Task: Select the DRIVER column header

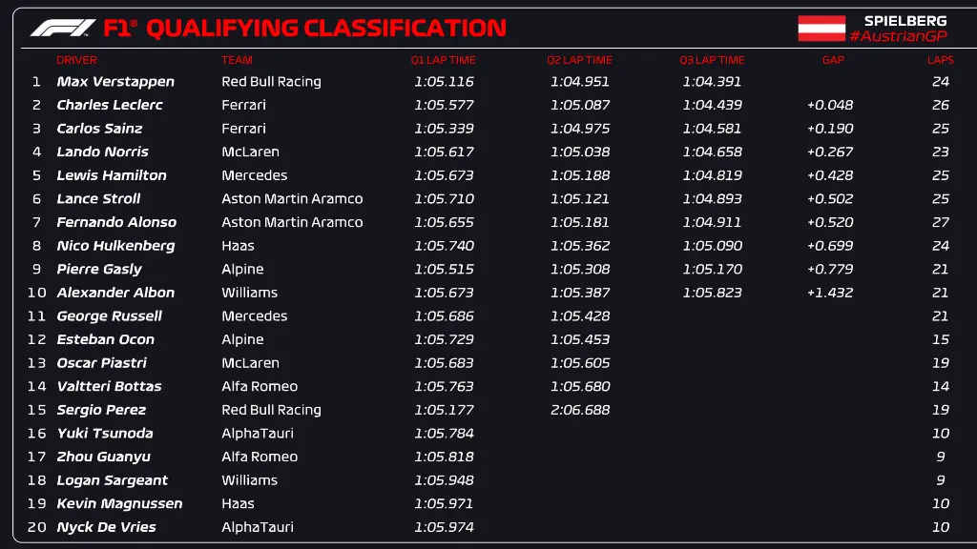Action: 76,60
